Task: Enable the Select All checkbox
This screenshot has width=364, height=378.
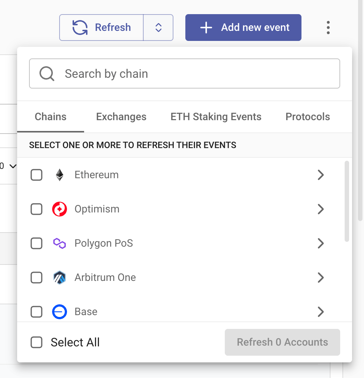Action: pos(36,342)
